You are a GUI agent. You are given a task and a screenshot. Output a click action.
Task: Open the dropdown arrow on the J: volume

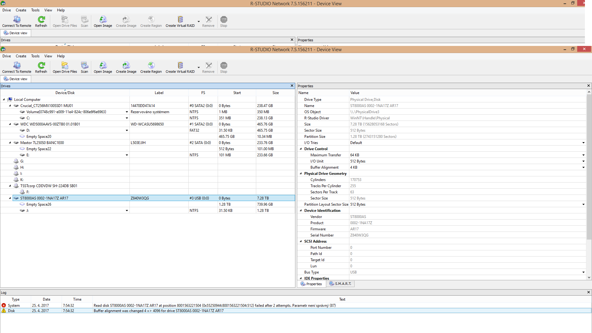[x=127, y=211]
